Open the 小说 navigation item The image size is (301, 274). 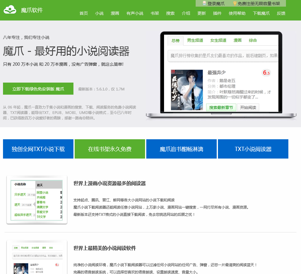click(99, 13)
